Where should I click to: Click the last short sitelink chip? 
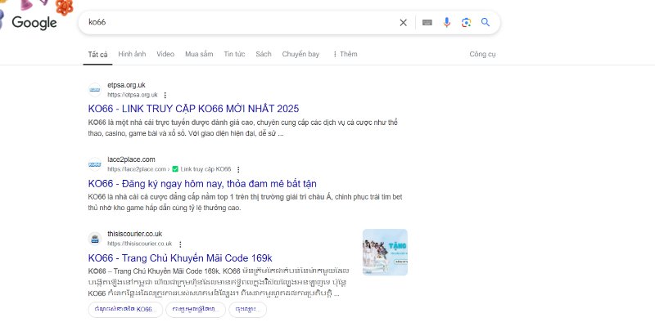(x=248, y=310)
